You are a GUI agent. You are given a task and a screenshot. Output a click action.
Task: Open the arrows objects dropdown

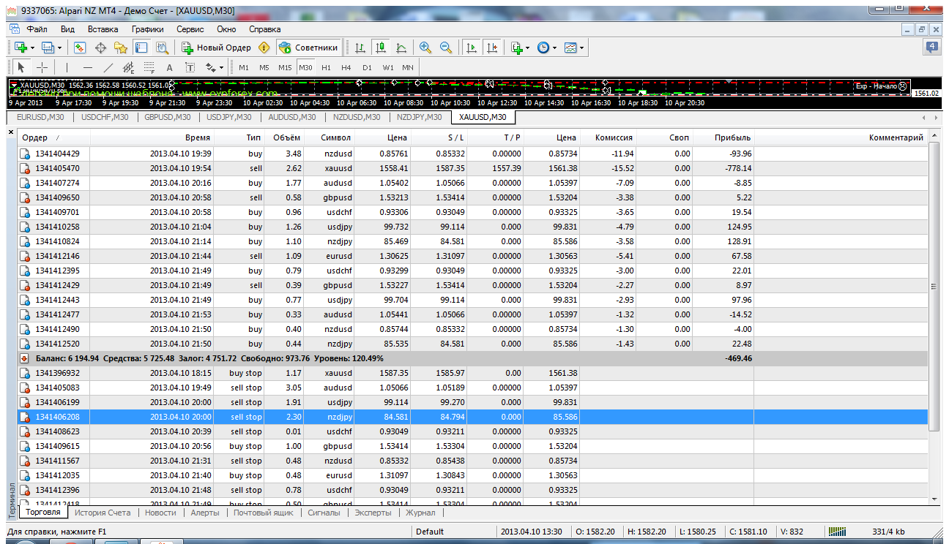pyautogui.click(x=214, y=67)
